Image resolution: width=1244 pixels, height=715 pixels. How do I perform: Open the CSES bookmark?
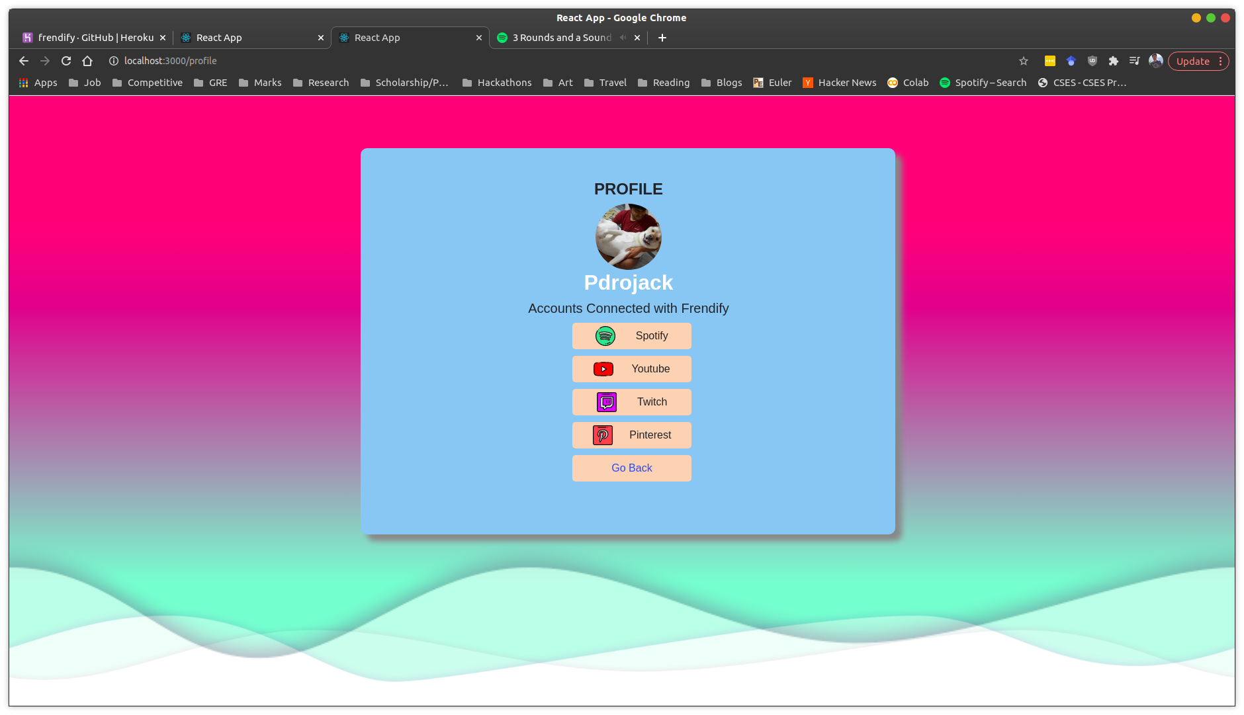point(1083,83)
